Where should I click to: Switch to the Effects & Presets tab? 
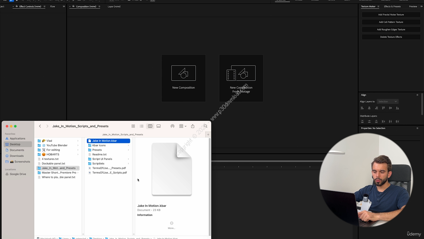pos(392,7)
